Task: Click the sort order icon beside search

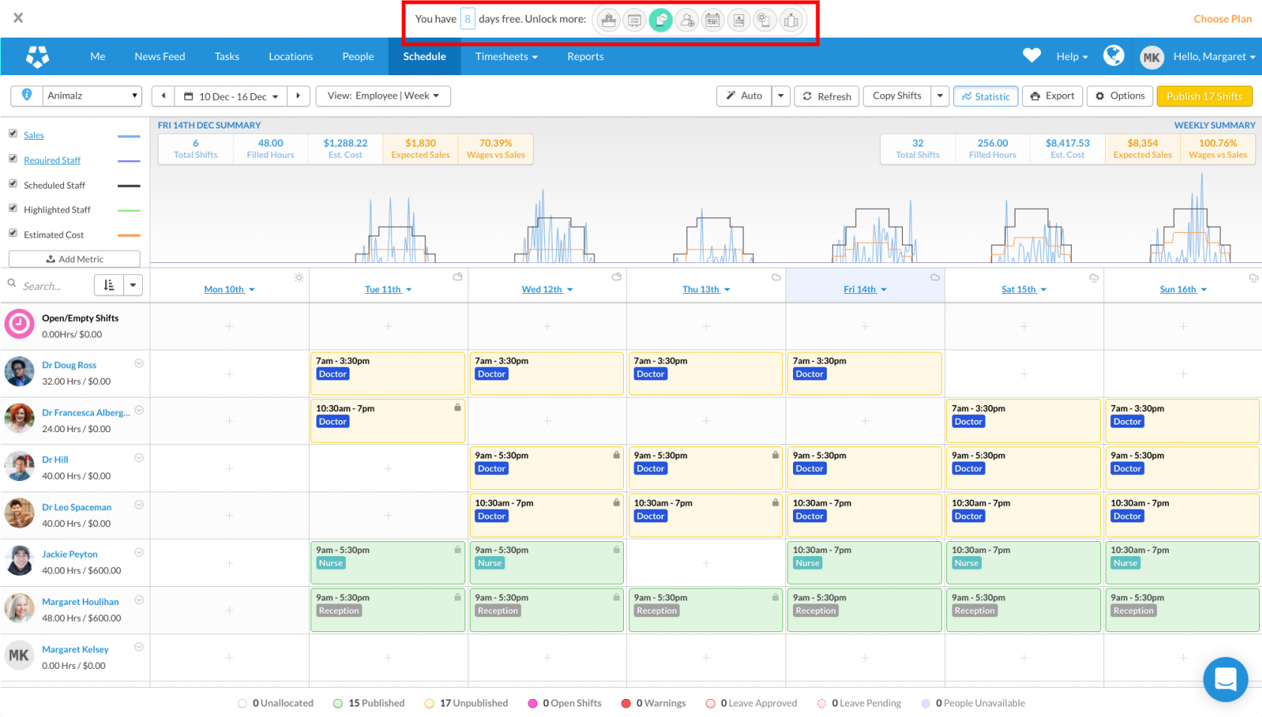Action: tap(109, 285)
